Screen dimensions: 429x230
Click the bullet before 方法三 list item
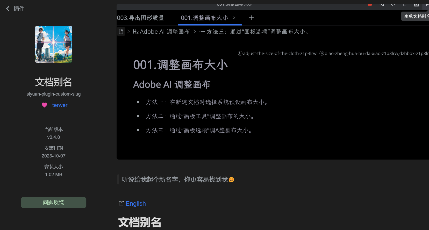point(138,130)
